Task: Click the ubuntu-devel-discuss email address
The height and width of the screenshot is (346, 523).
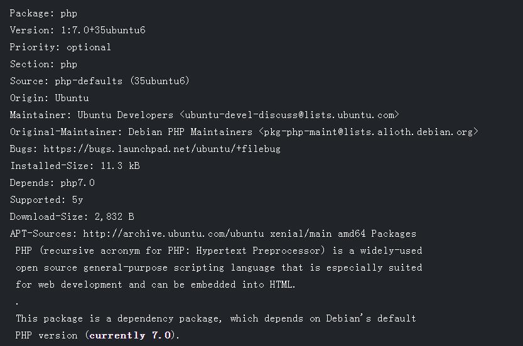Action: (x=289, y=115)
